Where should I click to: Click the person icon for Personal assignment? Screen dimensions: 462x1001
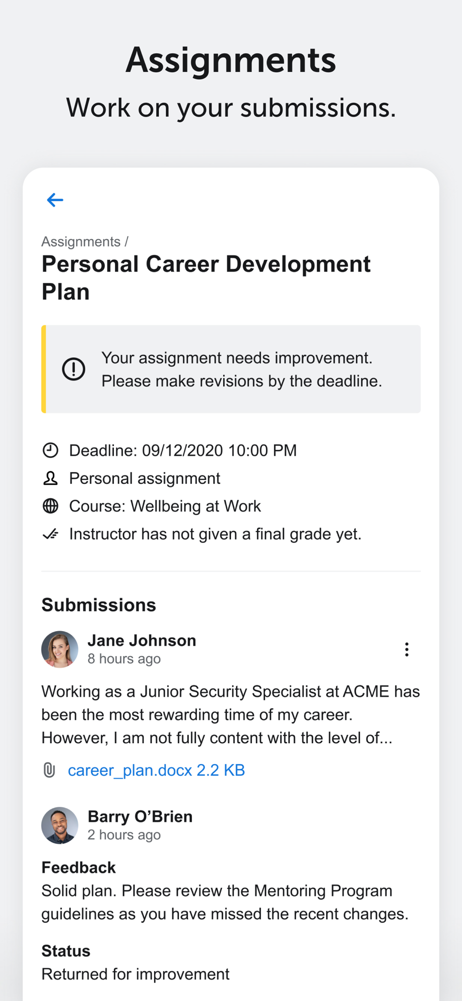click(x=50, y=478)
